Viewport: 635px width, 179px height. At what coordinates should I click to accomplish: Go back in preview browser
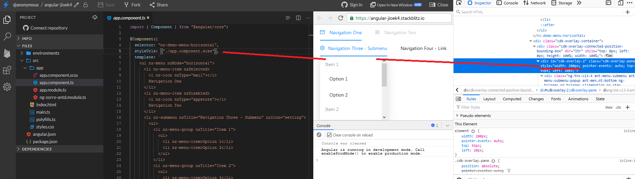pyautogui.click(x=320, y=18)
